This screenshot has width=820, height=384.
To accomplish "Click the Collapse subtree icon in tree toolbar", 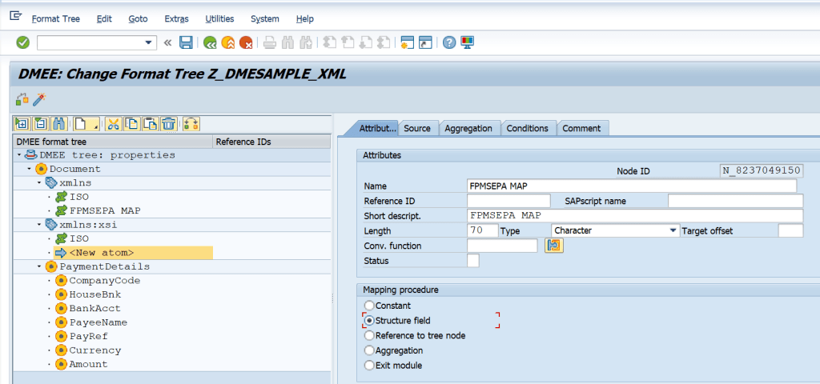I will pyautogui.click(x=40, y=124).
